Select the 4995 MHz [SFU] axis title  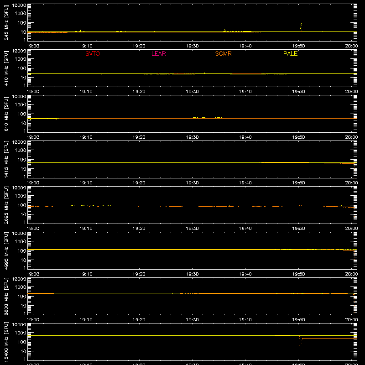coord(6,250)
